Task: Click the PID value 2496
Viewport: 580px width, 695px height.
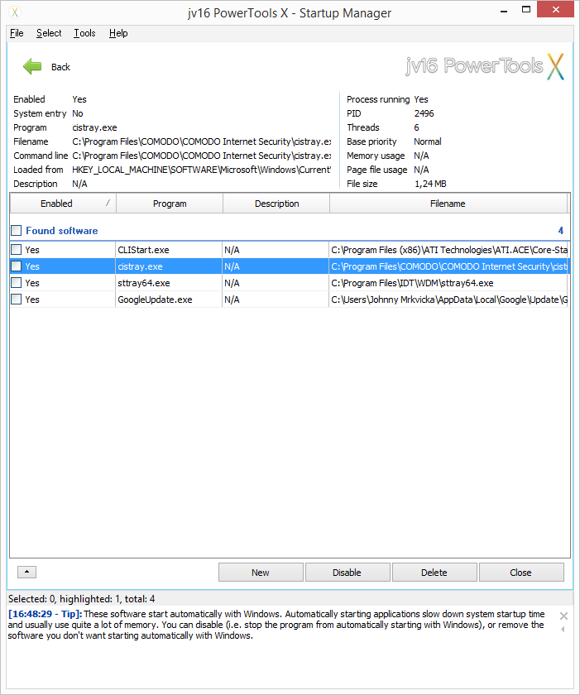Action: click(x=424, y=113)
